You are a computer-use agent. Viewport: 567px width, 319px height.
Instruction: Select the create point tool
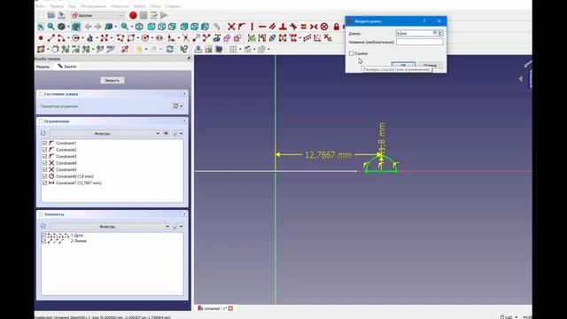[x=41, y=38]
